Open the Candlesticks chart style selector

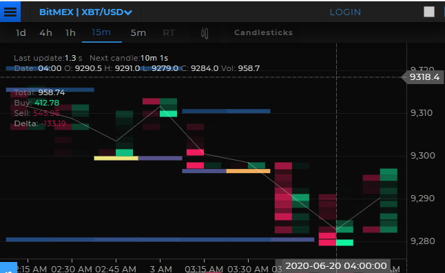tap(263, 32)
